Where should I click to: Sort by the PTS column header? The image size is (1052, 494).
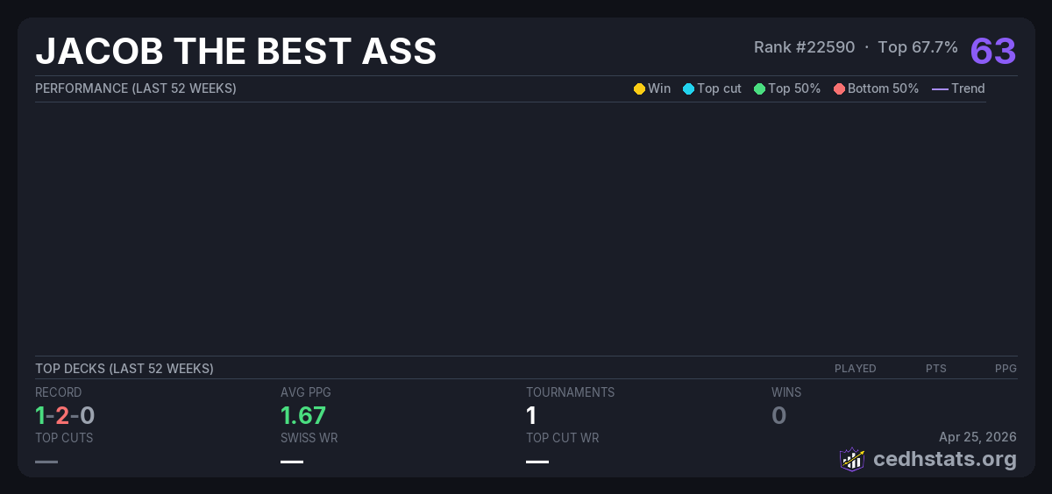[x=935, y=369]
